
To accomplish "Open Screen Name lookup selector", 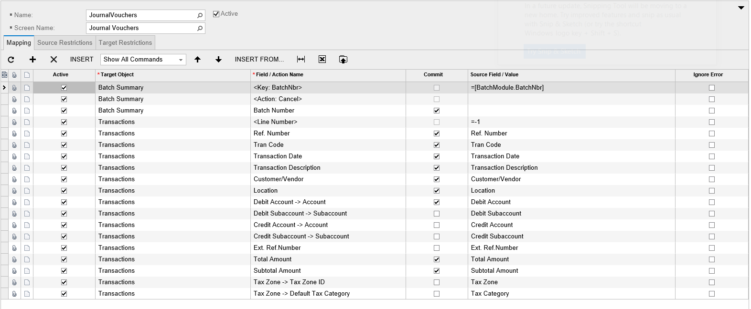I will (200, 28).
